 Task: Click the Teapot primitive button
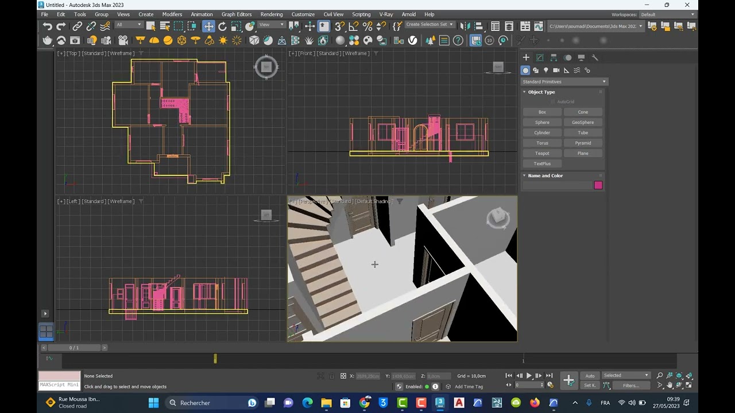[x=542, y=153]
